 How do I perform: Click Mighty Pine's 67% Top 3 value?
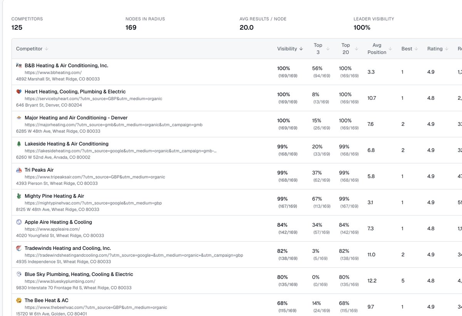[317, 199]
